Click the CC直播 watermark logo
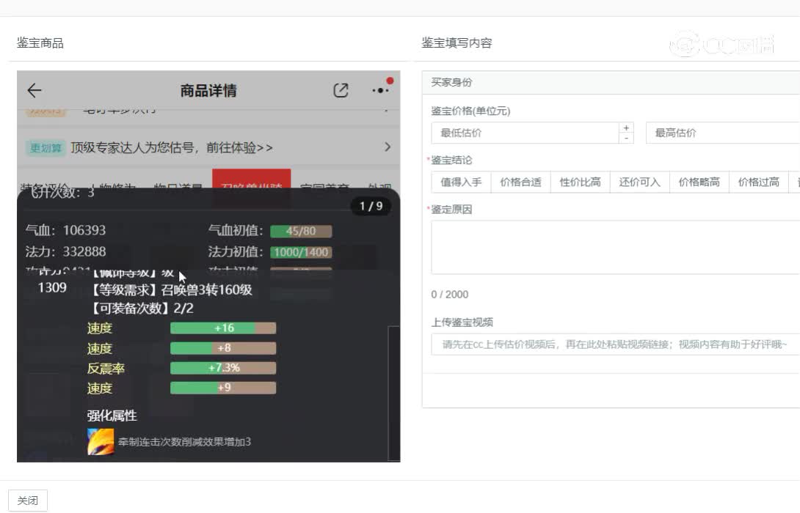This screenshot has width=800, height=513. coord(721,45)
